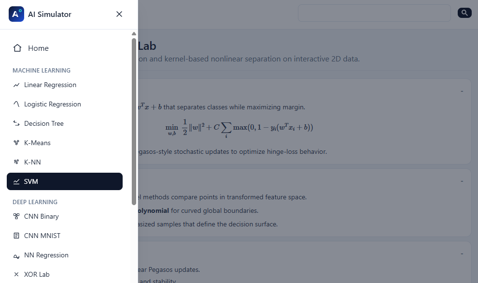Click the AI Simulator logo icon
This screenshot has width=478, height=283.
[x=16, y=14]
